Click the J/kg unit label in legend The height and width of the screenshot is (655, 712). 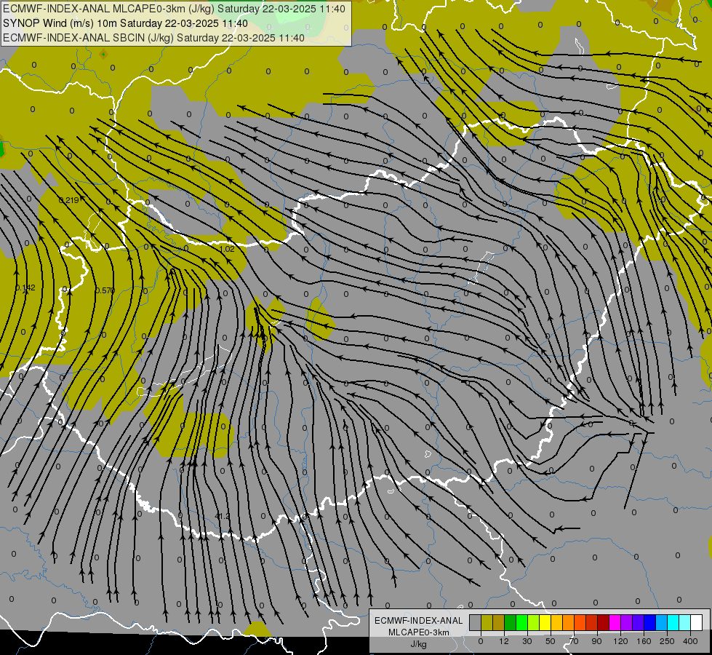[418, 644]
